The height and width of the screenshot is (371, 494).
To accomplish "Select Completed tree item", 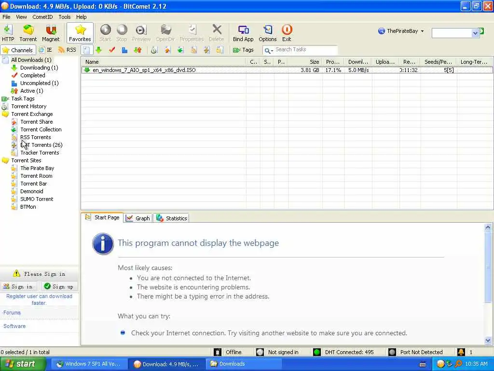I will click(x=33, y=75).
